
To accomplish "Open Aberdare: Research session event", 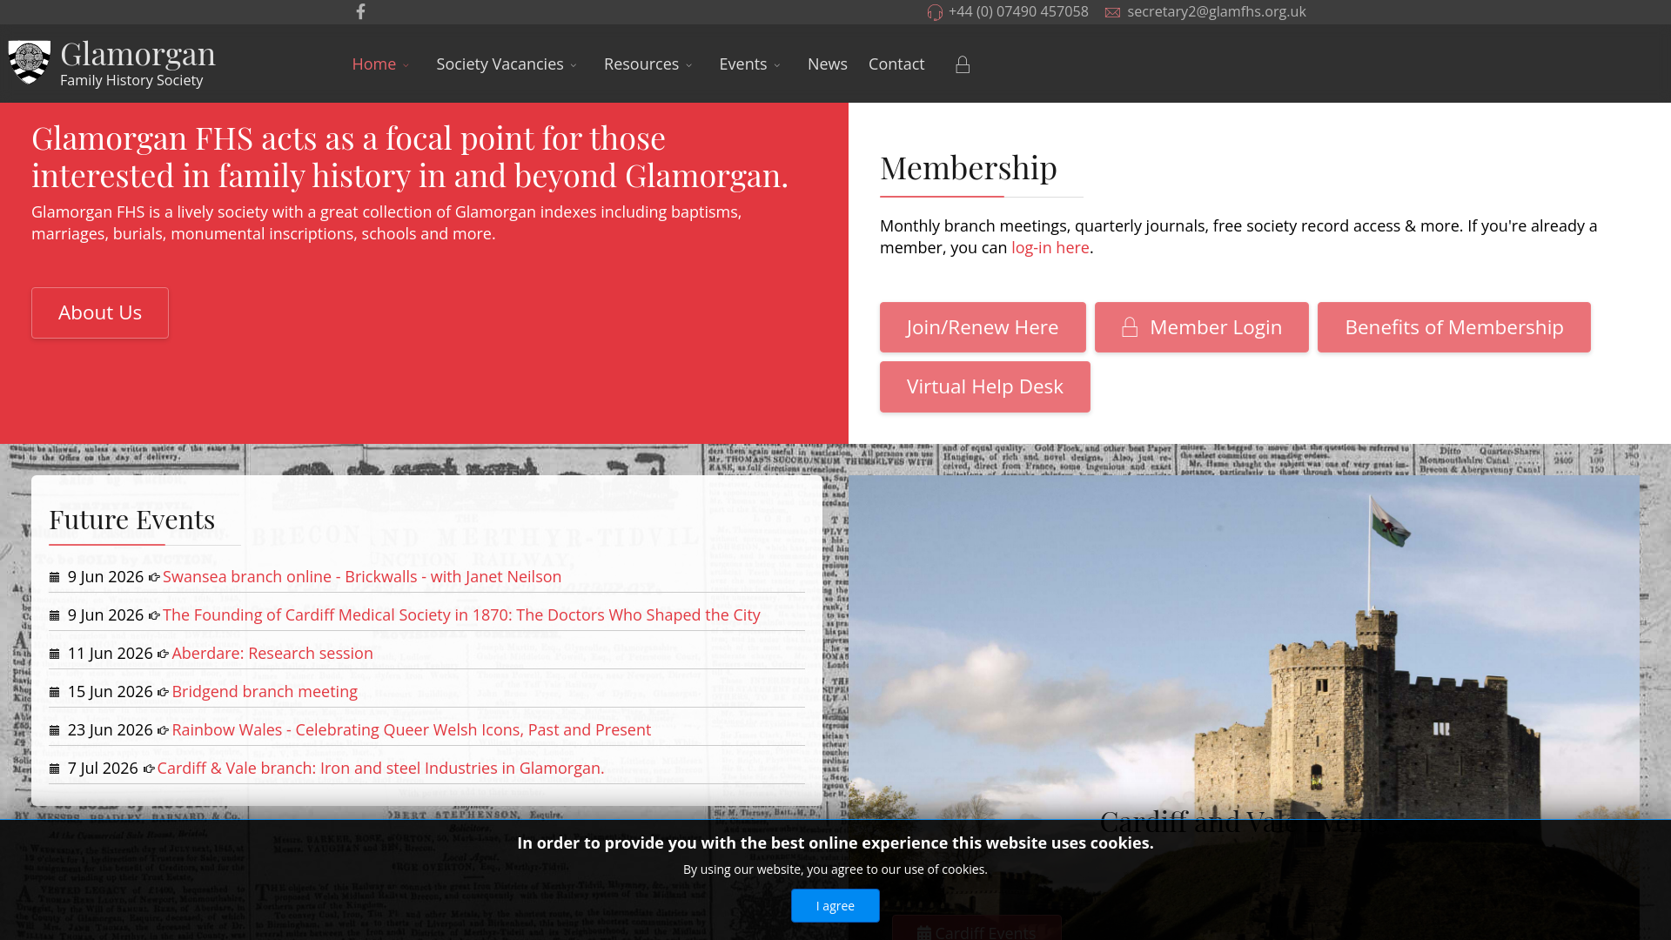I will (272, 653).
